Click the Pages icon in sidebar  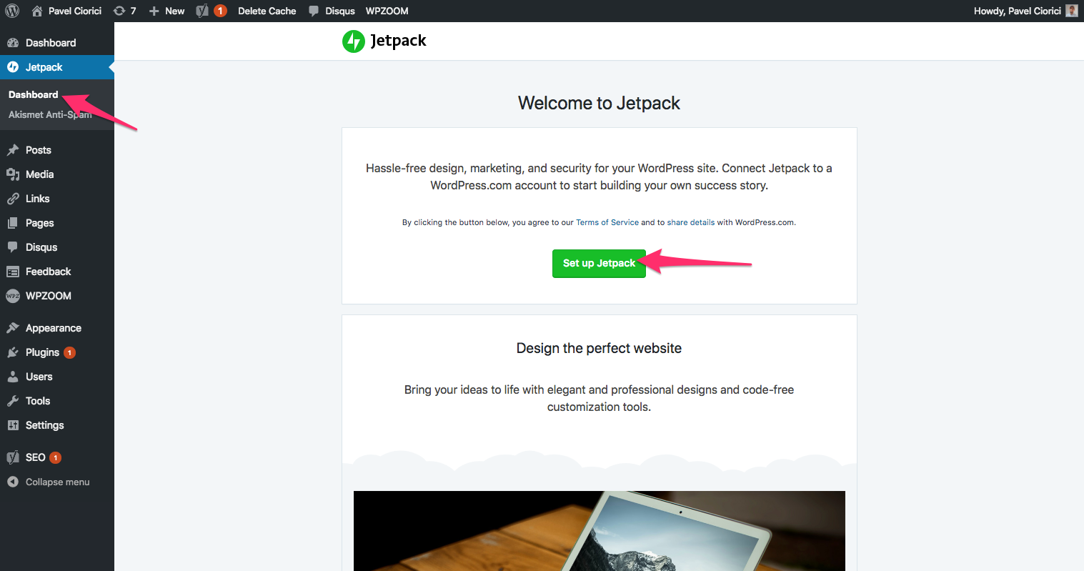click(13, 223)
